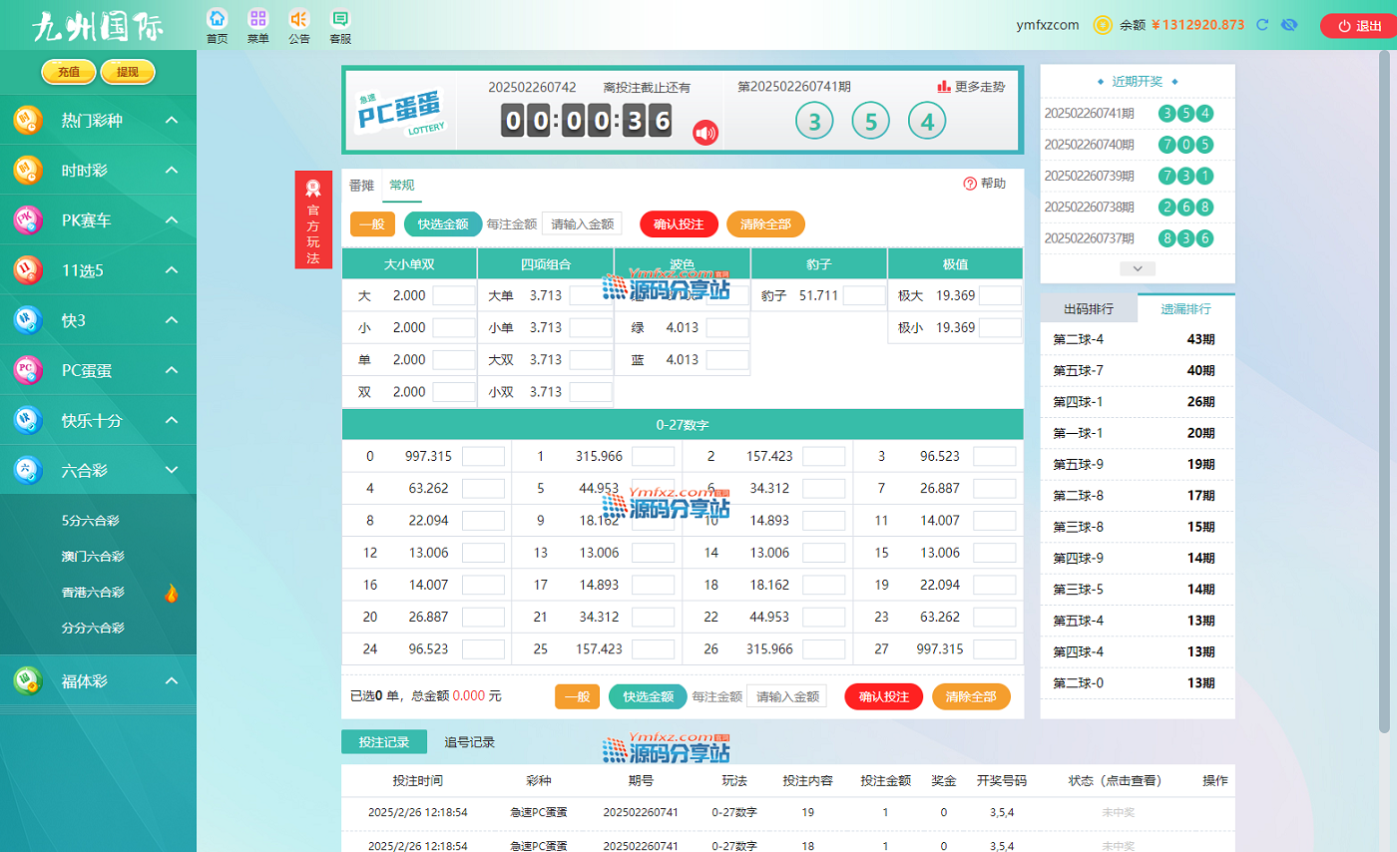Viewport: 1397px width, 852px height.
Task: Expand more recent draw results
Action: pyautogui.click(x=1138, y=268)
